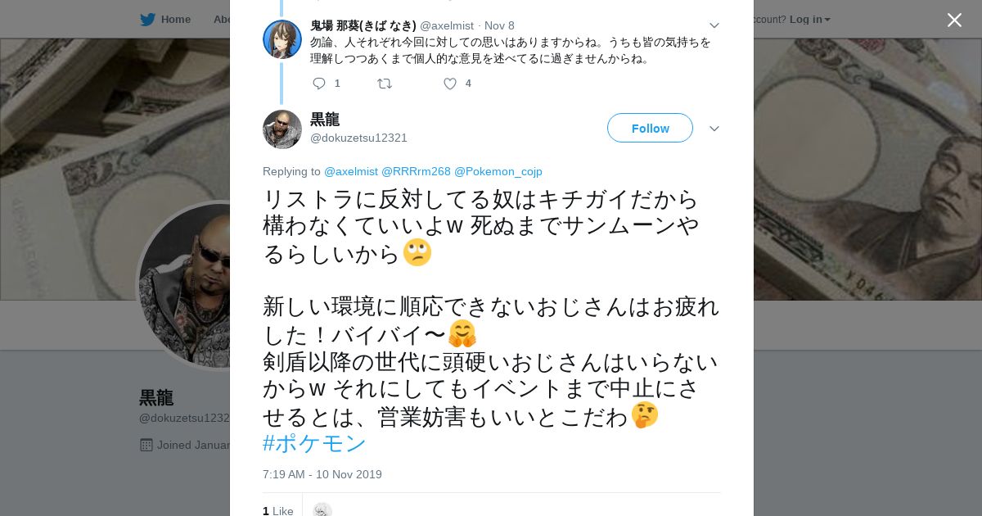Open the Log in dropdown
Image resolution: width=982 pixels, height=516 pixels.
809,20
